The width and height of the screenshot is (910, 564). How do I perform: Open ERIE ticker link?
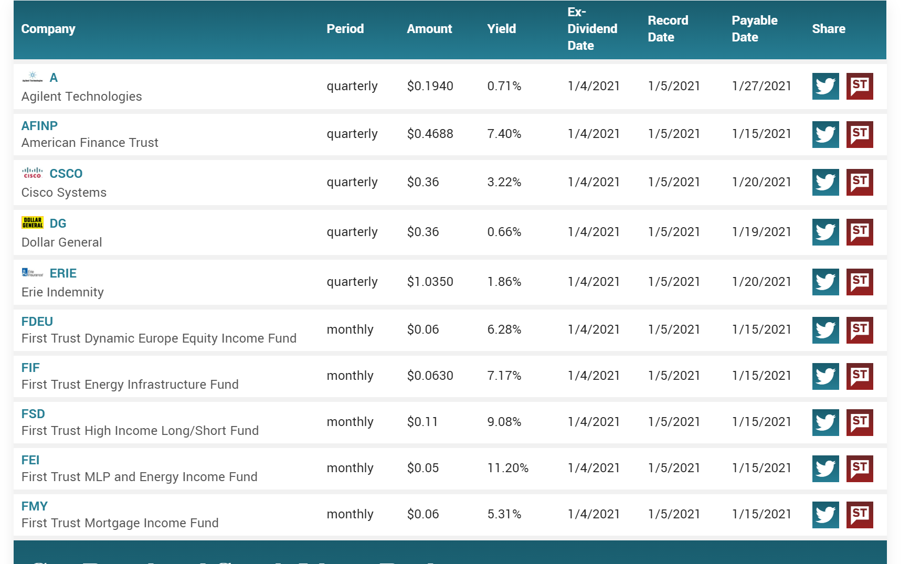click(63, 273)
